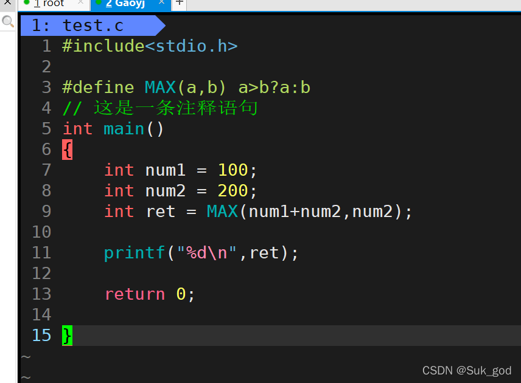The width and height of the screenshot is (521, 383).
Task: Click line number 14 in the gutter
Action: coord(41,315)
